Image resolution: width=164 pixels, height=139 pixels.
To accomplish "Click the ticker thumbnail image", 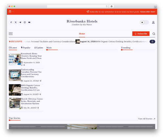I will click(x=78, y=41).
